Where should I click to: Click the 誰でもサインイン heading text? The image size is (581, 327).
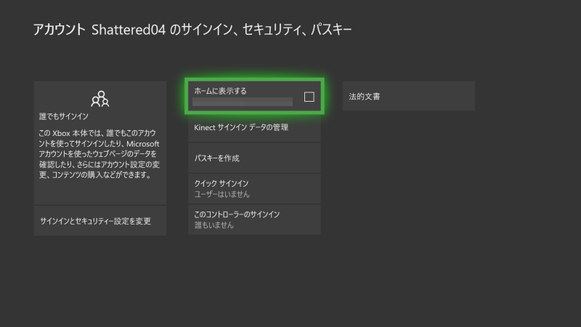click(x=64, y=116)
